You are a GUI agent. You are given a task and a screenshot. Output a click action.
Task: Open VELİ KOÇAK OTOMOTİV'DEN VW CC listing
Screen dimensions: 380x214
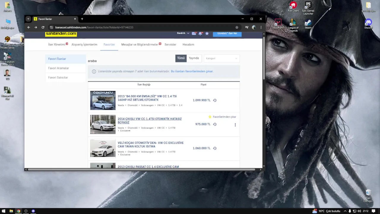click(x=151, y=144)
